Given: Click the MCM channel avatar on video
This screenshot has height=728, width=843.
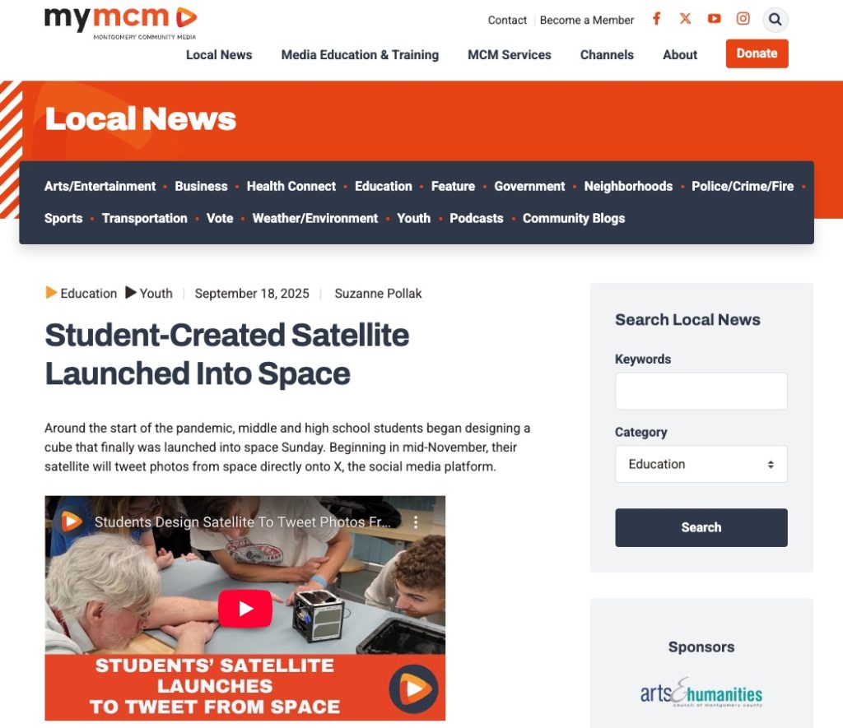Looking at the screenshot, I should tap(71, 522).
